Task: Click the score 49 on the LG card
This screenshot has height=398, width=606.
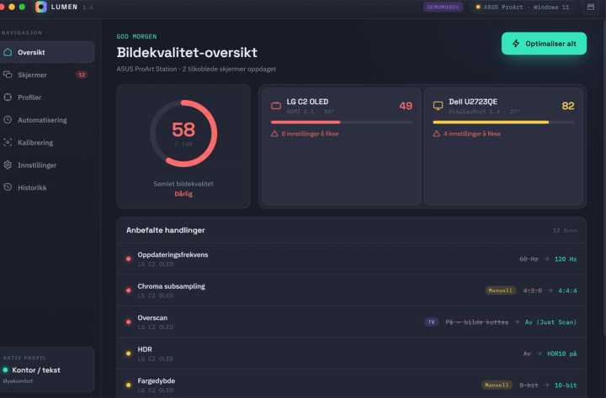Action: point(406,106)
